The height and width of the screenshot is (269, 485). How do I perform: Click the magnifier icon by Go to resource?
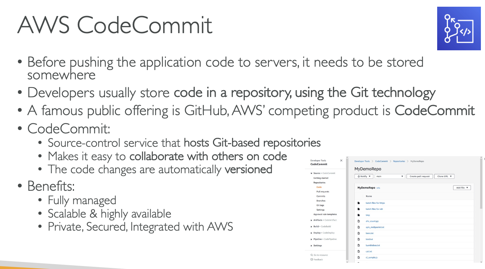point(312,255)
